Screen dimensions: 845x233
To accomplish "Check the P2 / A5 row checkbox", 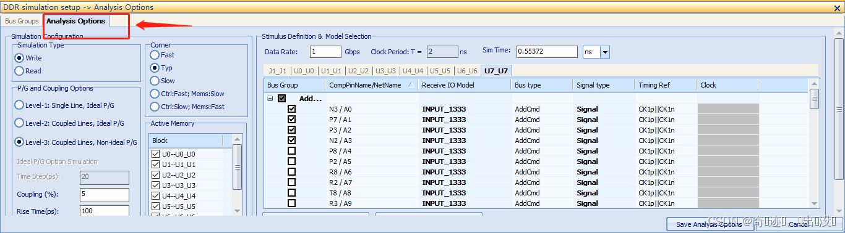I will pyautogui.click(x=291, y=161).
